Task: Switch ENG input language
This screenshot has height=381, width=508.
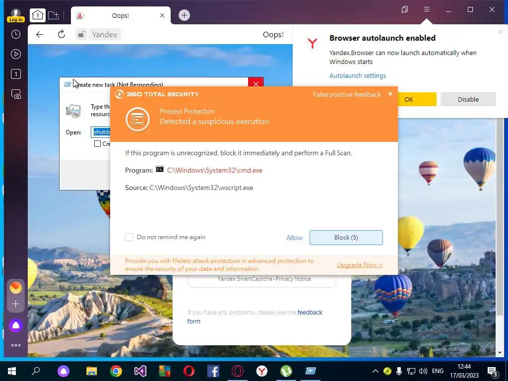Action: [438, 371]
